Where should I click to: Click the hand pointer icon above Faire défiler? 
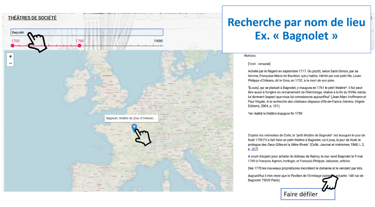click(330, 181)
